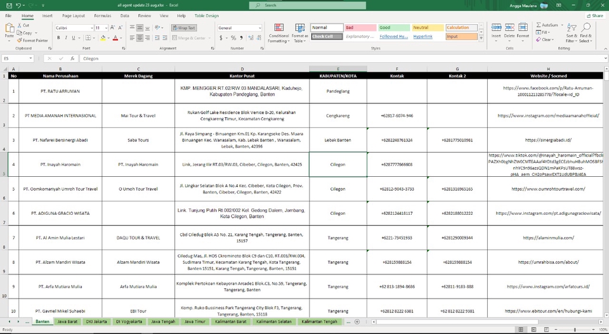Viewport: 609px width, 334px height.
Task: Expand the Name Box dropdown
Action: [30, 58]
